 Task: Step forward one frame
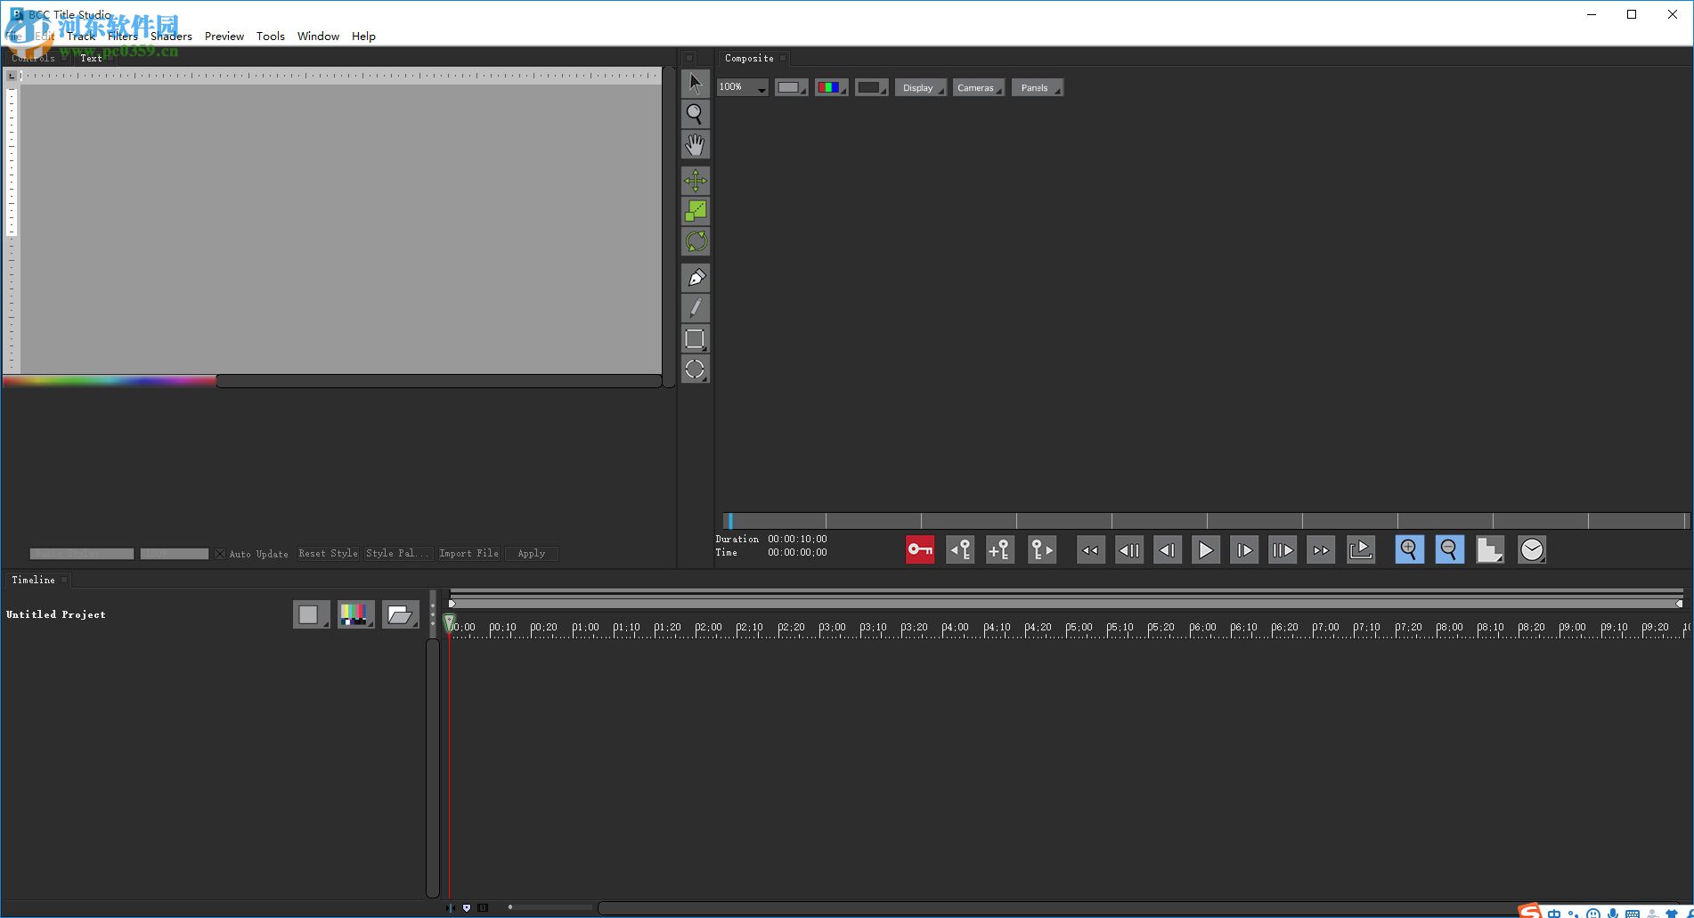coord(1244,549)
